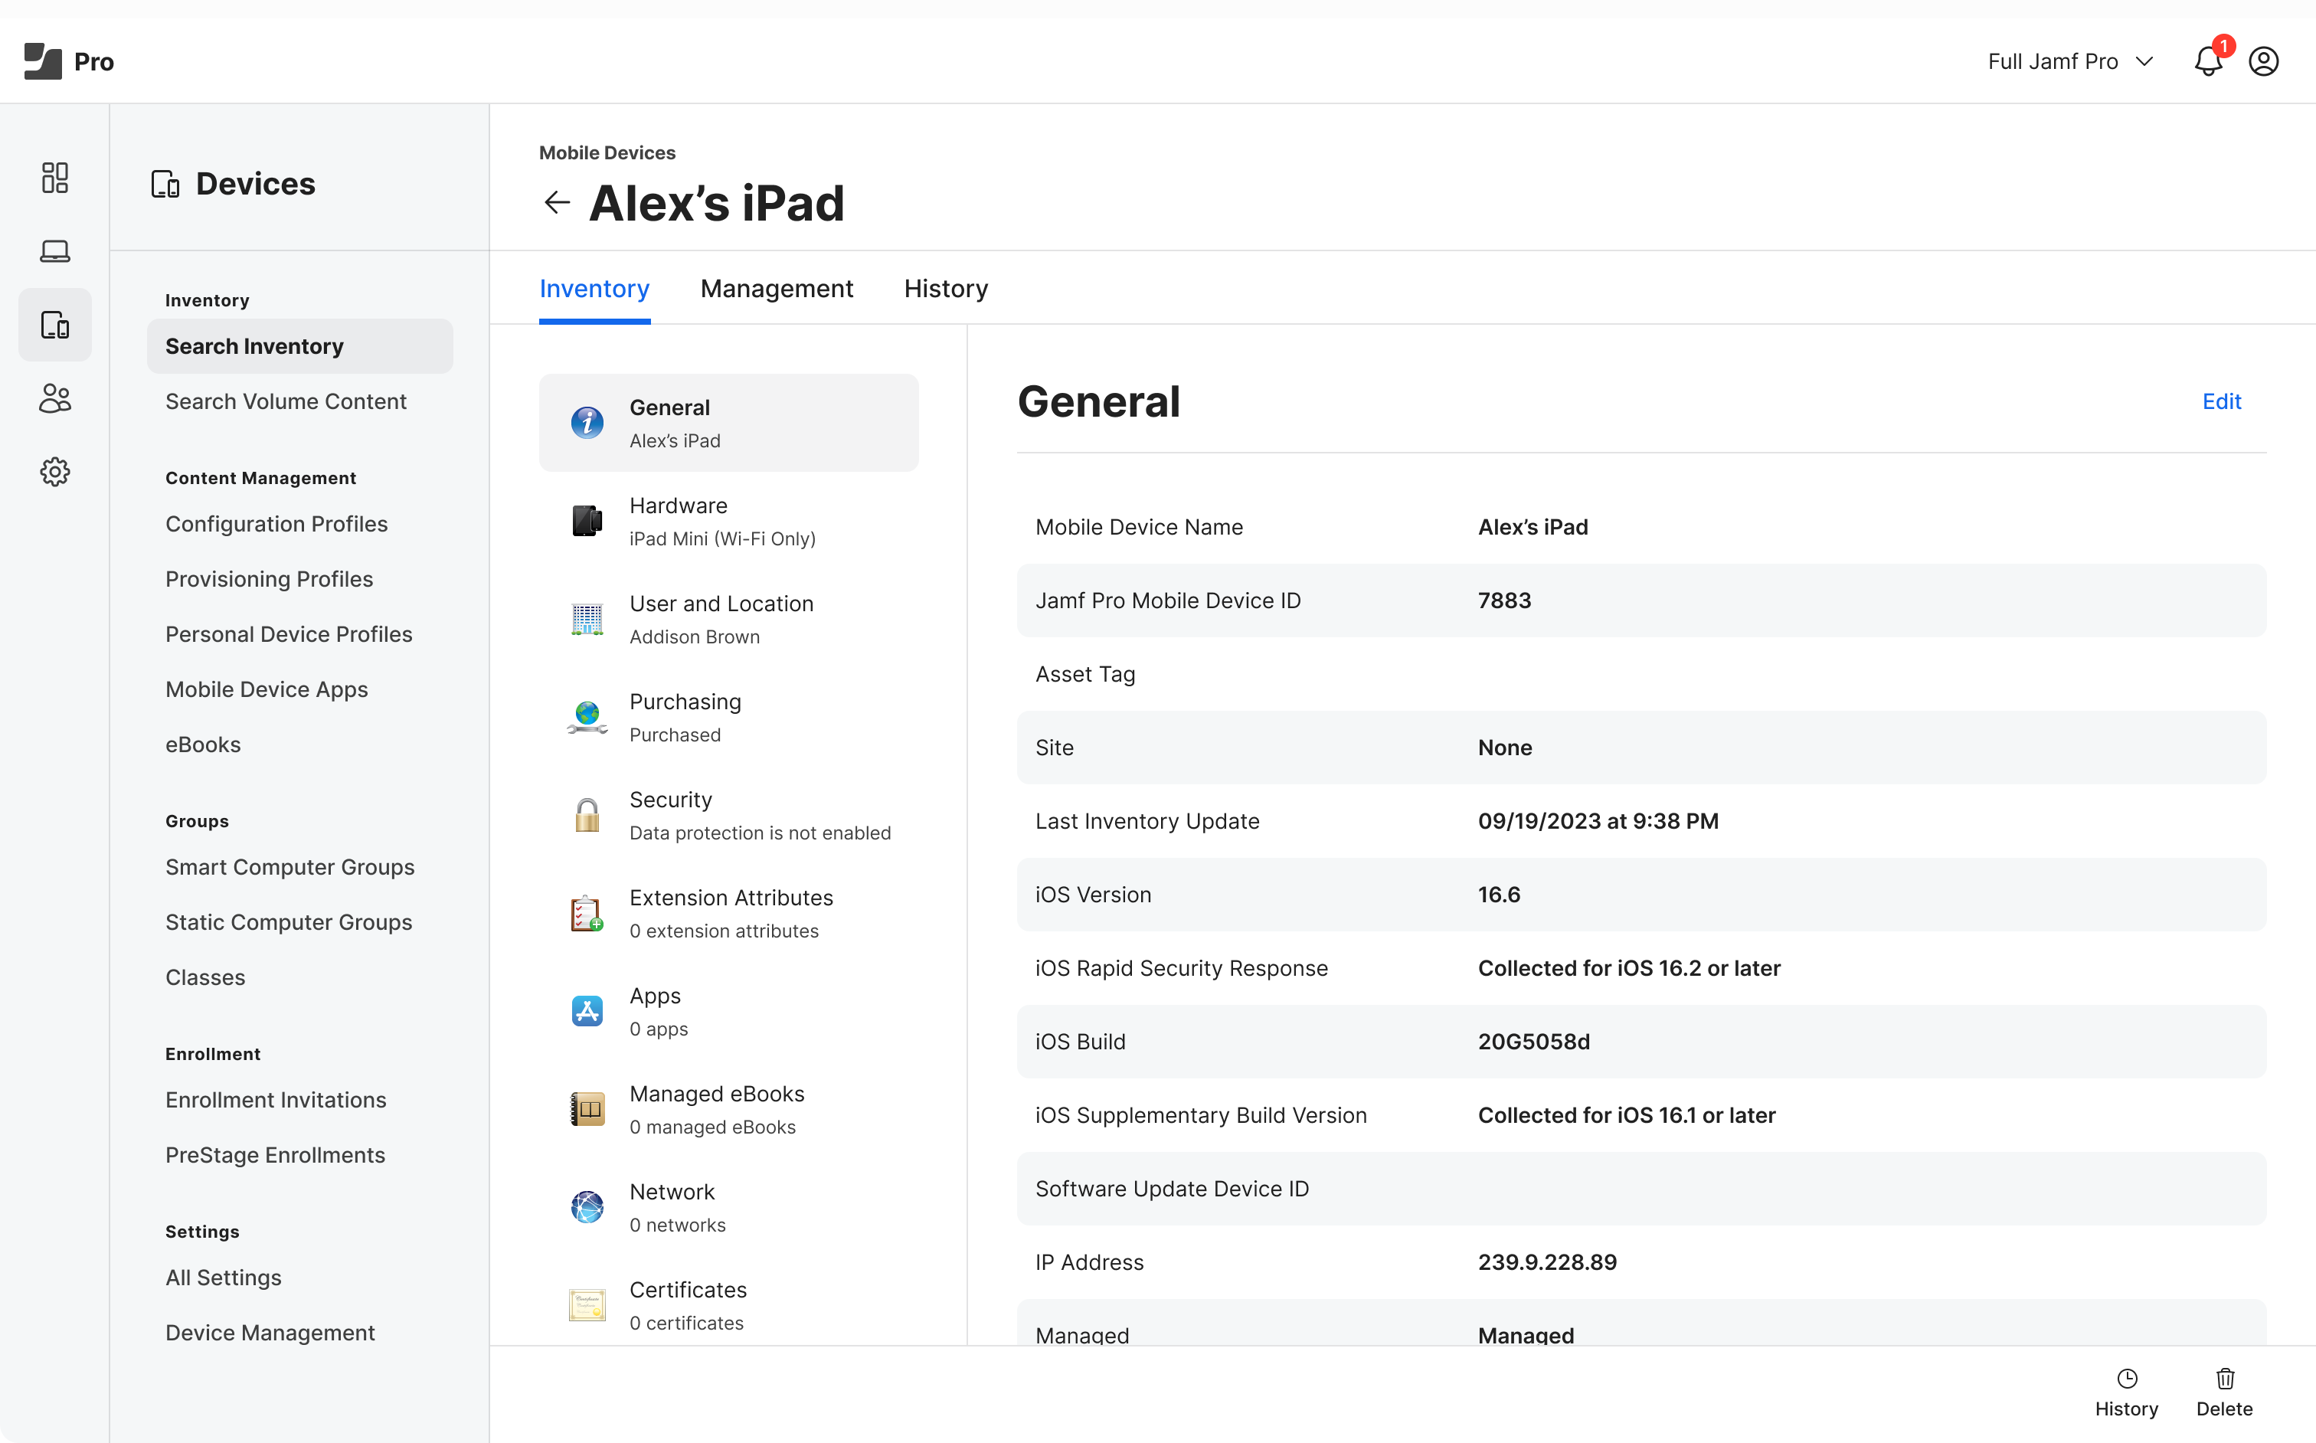Image resolution: width=2316 pixels, height=1443 pixels.
Task: Open the Settings gear in left rail
Action: click(x=54, y=472)
